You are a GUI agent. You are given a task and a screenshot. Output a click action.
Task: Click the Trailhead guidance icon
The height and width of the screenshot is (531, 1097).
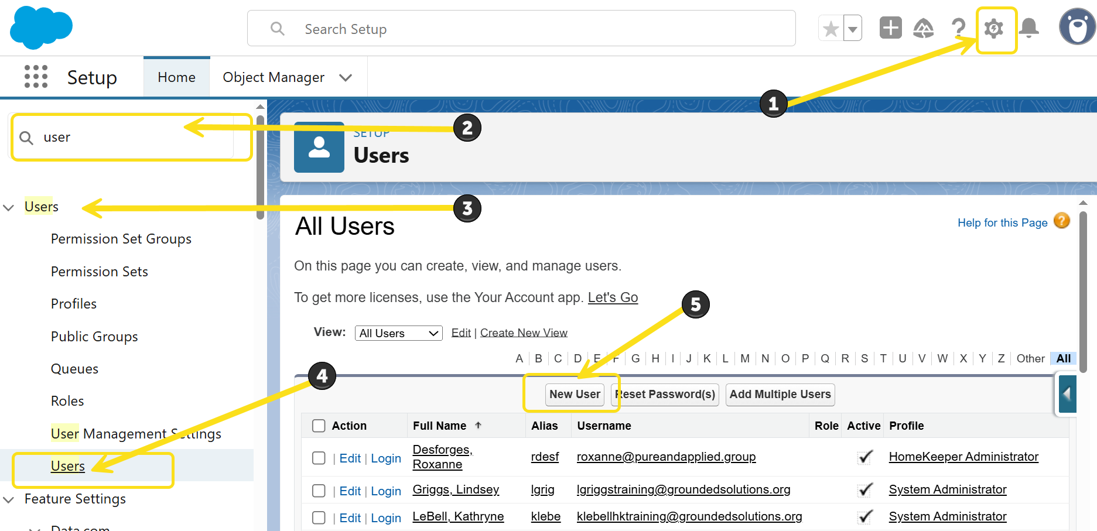point(923,28)
